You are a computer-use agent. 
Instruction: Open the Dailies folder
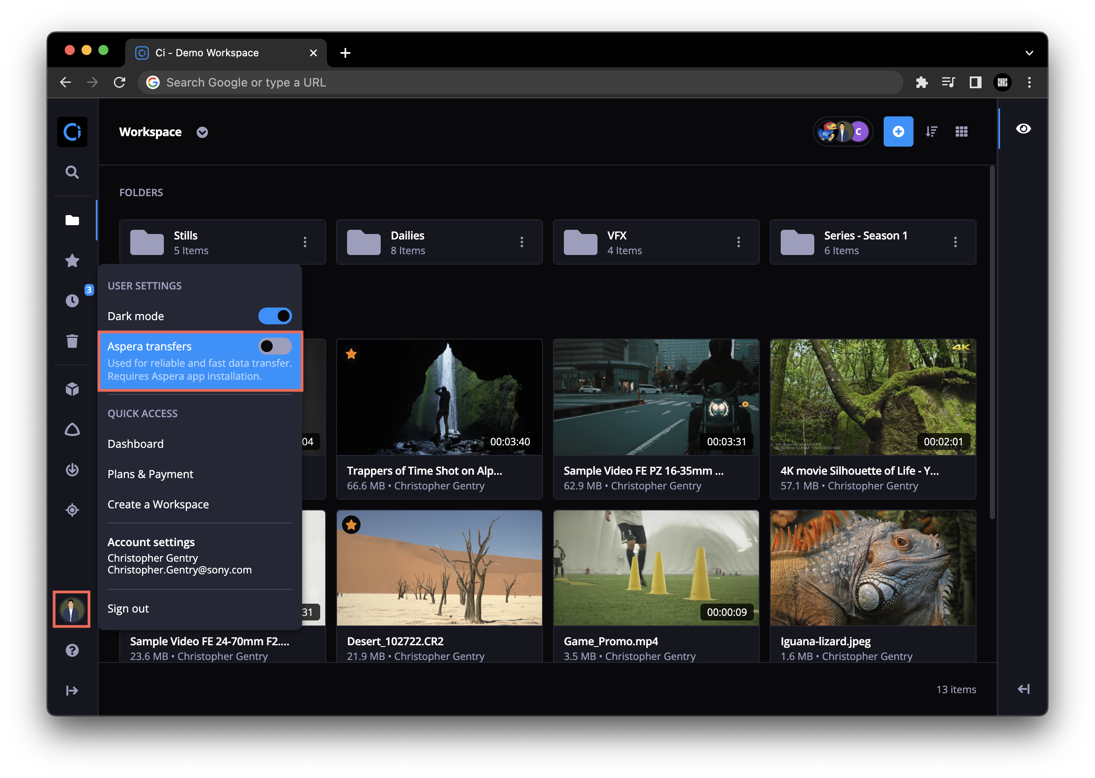point(439,242)
